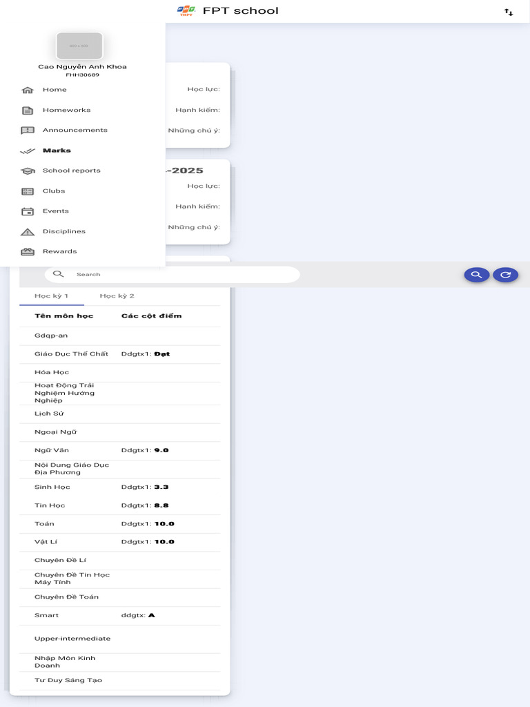Screen dimensions: 530x707
Task: Click the Marks double-check icon
Action: pyautogui.click(x=28, y=151)
